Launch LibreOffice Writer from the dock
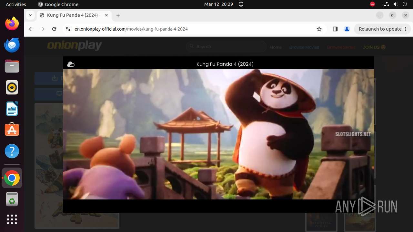Image resolution: width=413 pixels, height=232 pixels. click(x=12, y=109)
